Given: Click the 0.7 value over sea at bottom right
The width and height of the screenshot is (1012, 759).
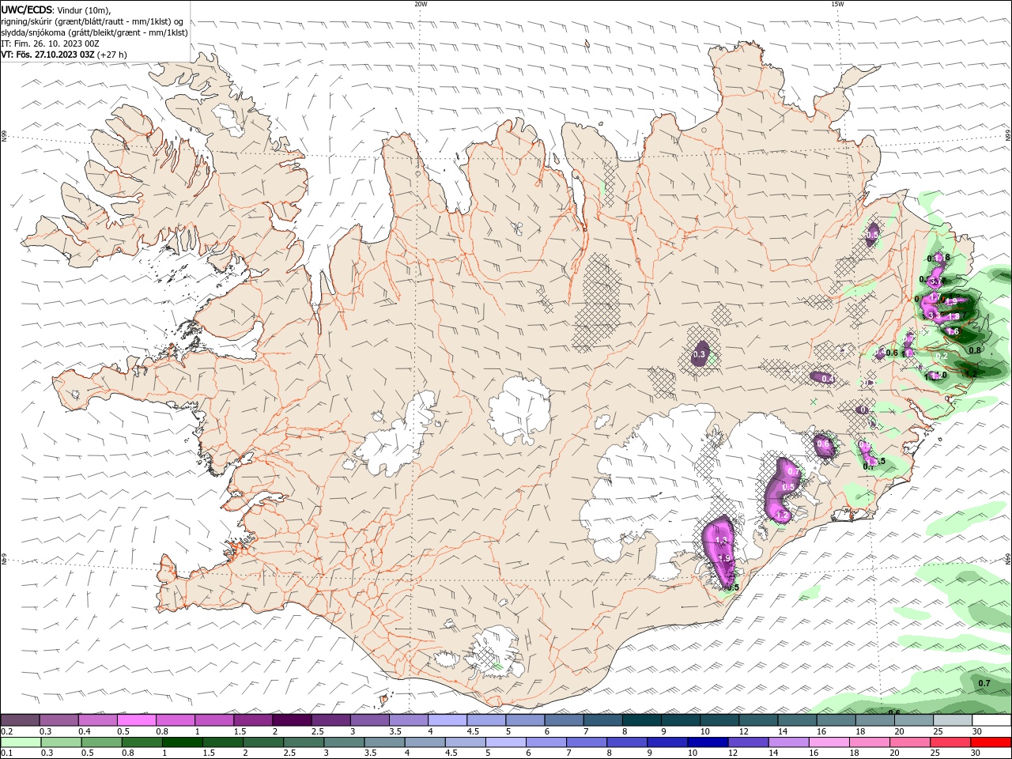Looking at the screenshot, I should (984, 683).
